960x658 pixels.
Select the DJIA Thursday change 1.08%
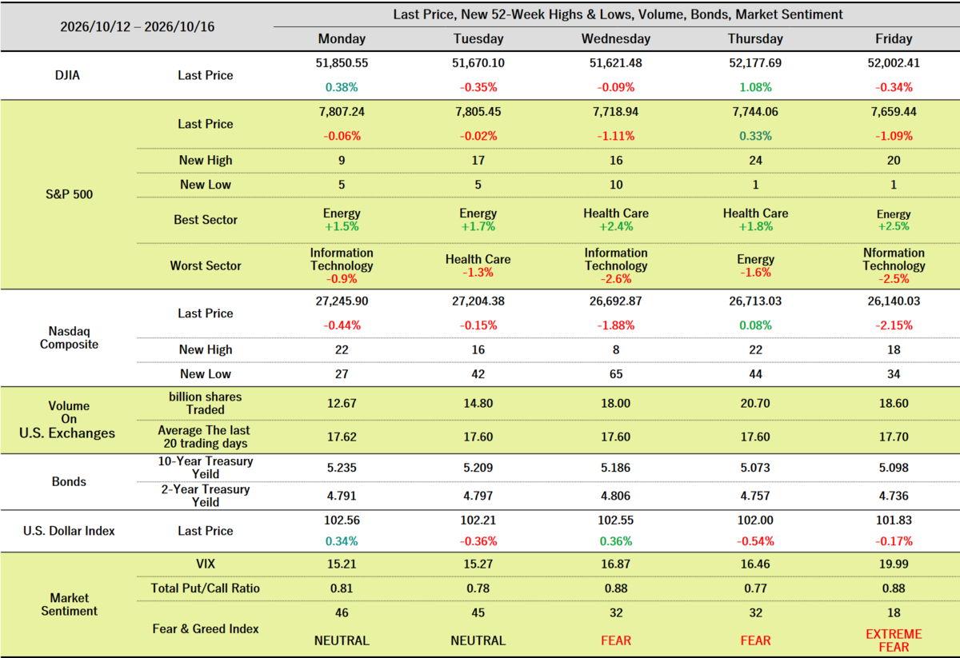(756, 87)
